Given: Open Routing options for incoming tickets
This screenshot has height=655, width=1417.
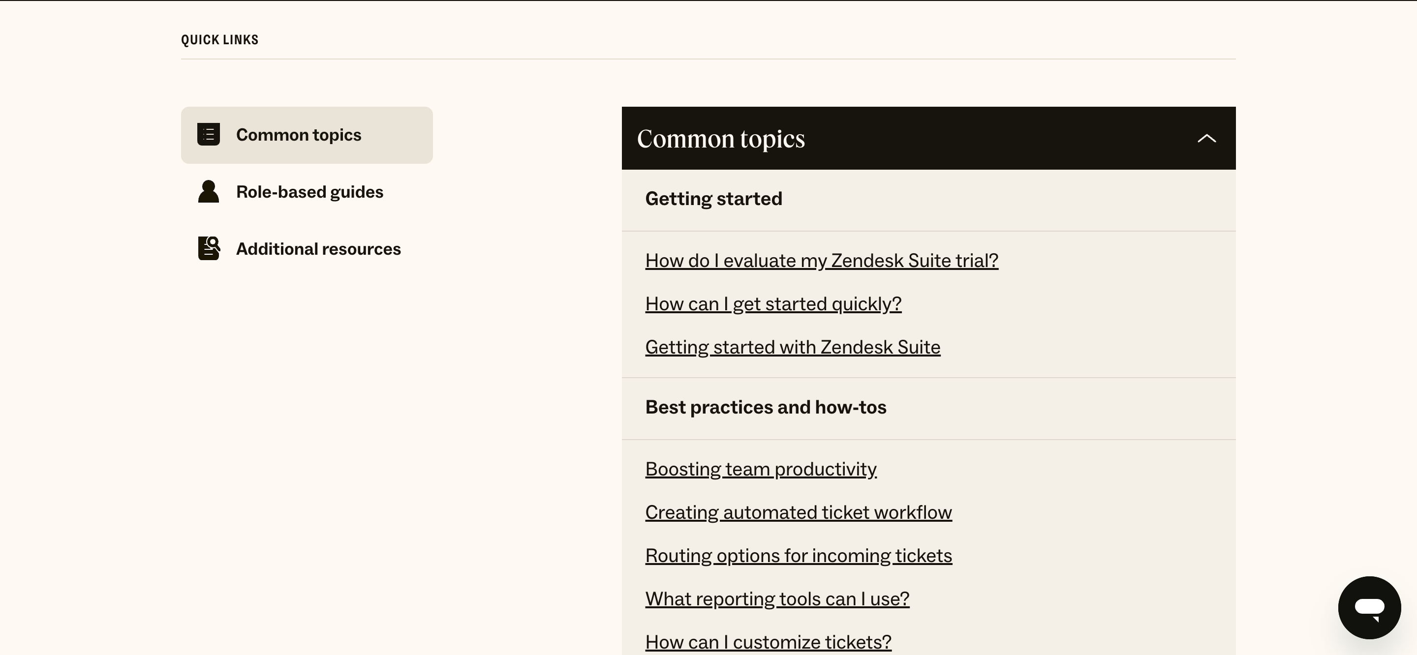Looking at the screenshot, I should [x=798, y=556].
